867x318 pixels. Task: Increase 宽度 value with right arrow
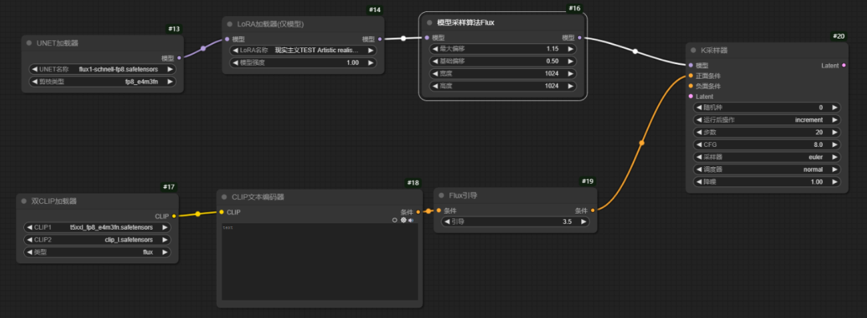[570, 74]
